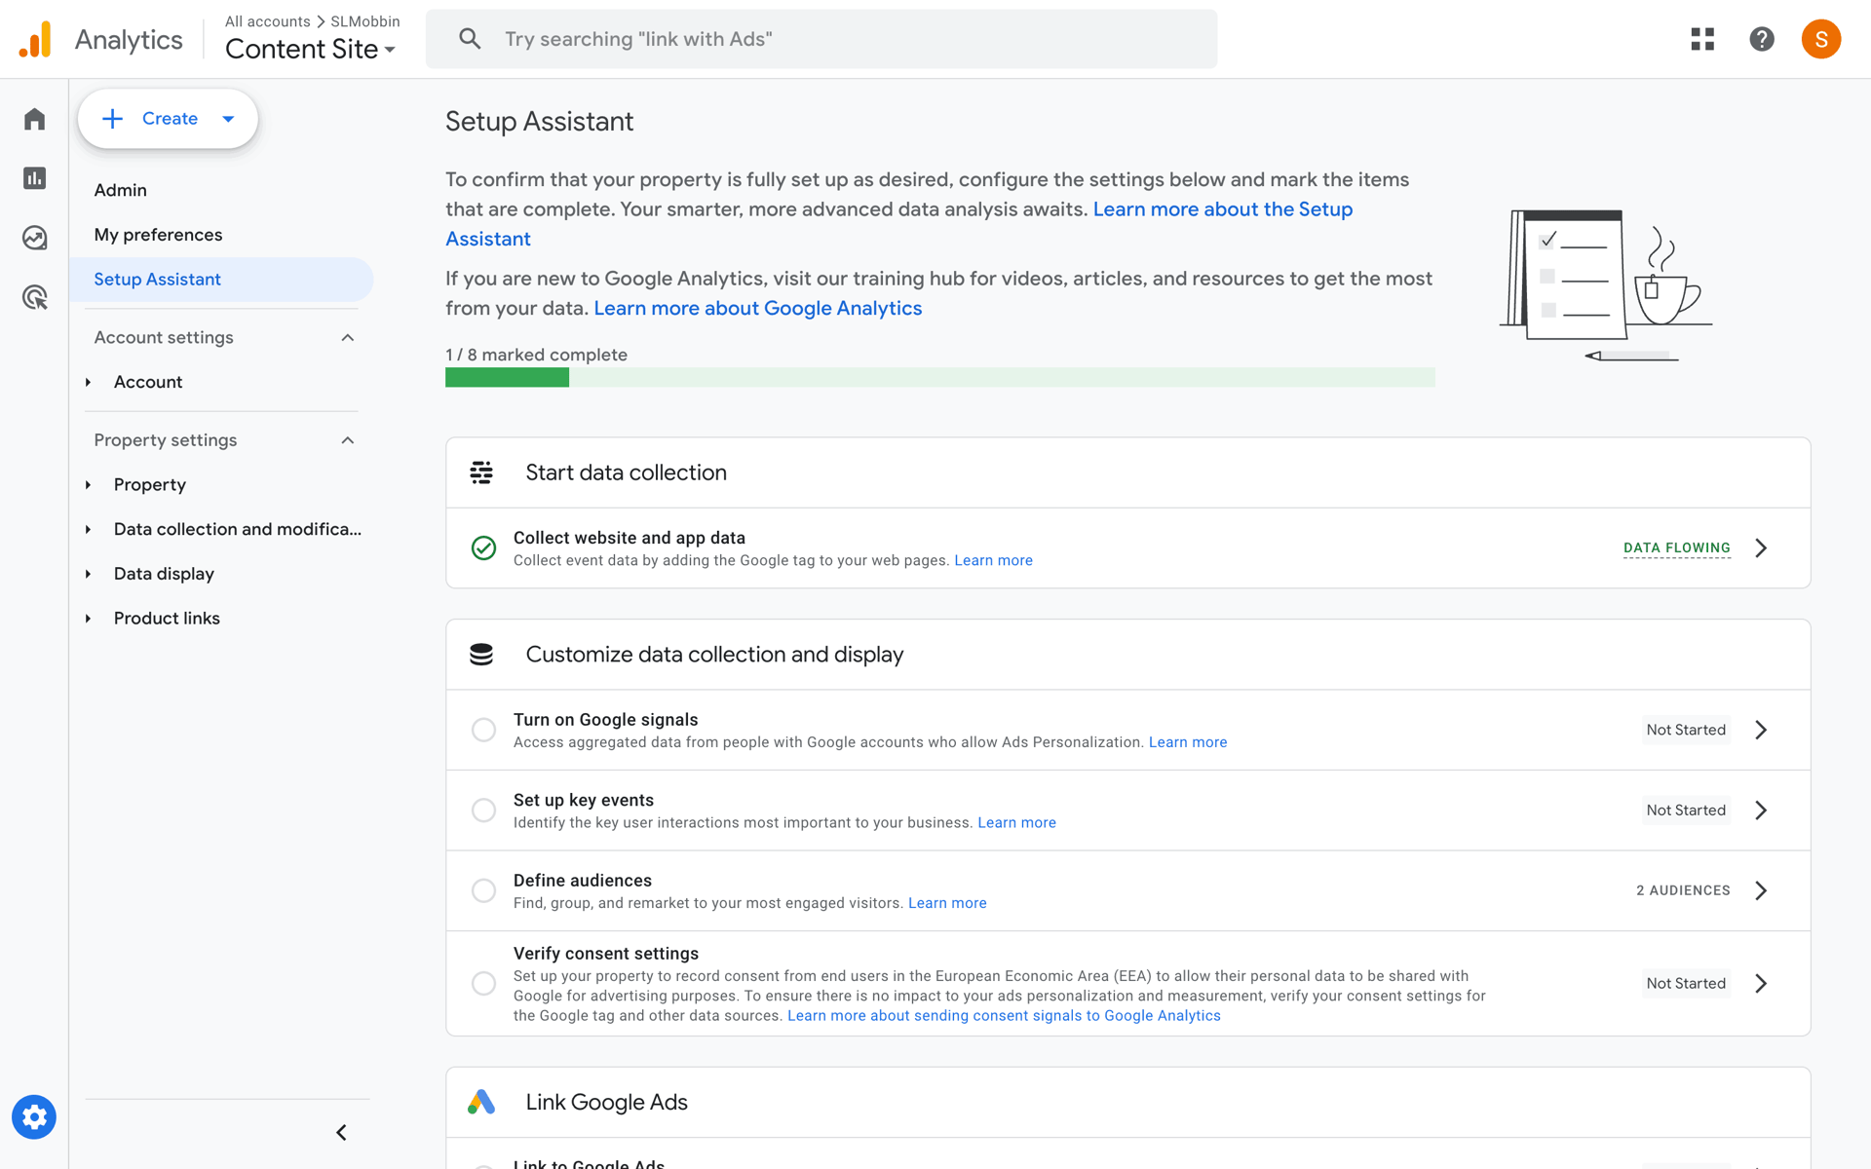Open Collect website and app data arrow

[x=1761, y=547]
